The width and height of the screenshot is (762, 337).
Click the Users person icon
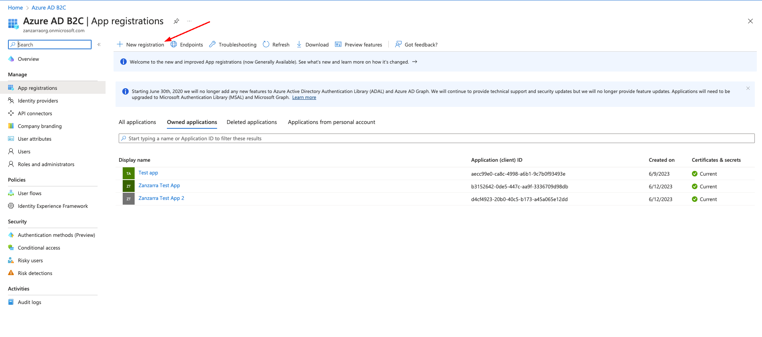(x=11, y=151)
